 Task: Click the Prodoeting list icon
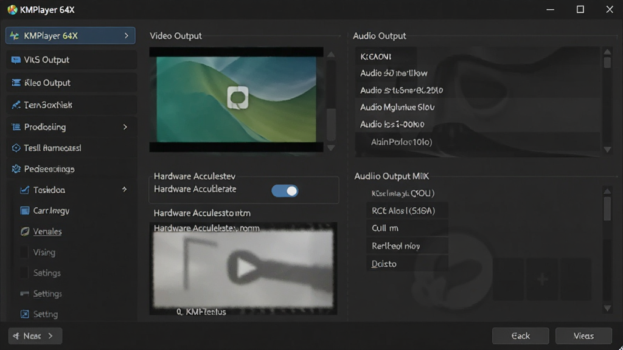[x=16, y=127]
